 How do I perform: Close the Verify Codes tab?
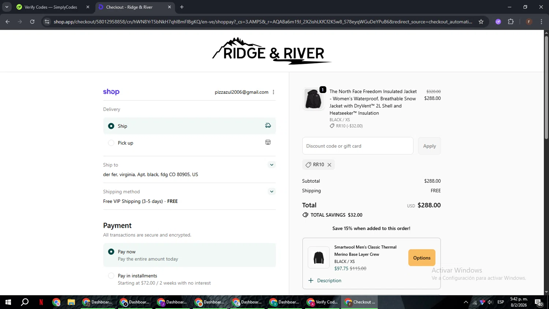click(88, 7)
